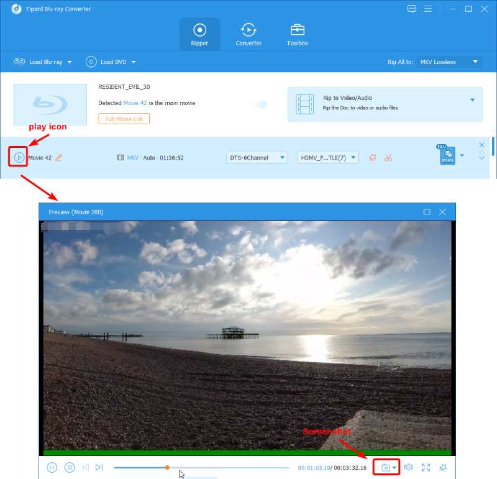The width and height of the screenshot is (497, 479).
Task: Click the RESIDENT_EVIL_3D disc title
Action: click(x=124, y=86)
